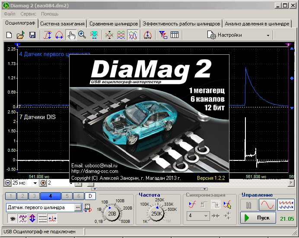
Task: Toggle channel visibility eye icon
Action: (13, 219)
